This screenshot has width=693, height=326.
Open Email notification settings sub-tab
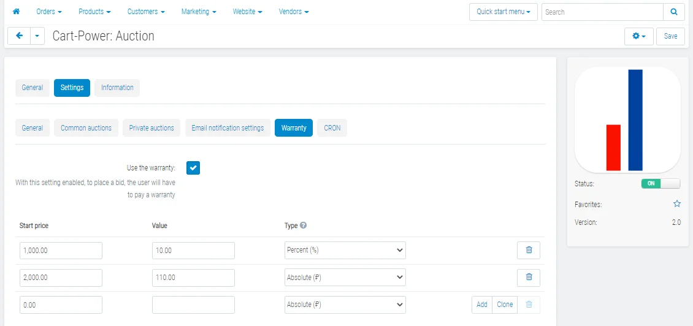pyautogui.click(x=228, y=127)
